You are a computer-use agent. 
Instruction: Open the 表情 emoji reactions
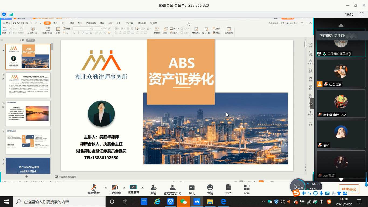pyautogui.click(x=210, y=188)
